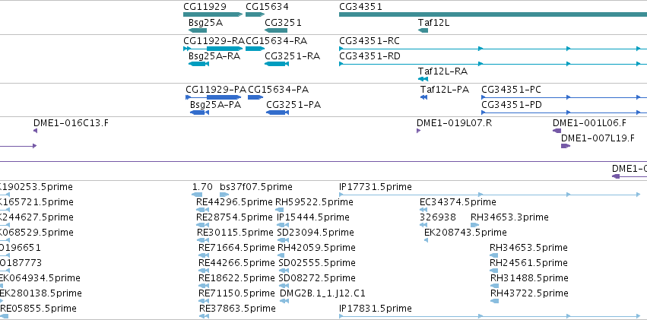Click EST label RH31488.5prime

(529, 278)
